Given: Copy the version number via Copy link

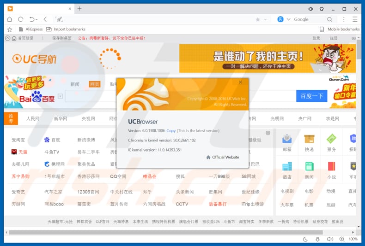Looking at the screenshot, I should 171,131.
